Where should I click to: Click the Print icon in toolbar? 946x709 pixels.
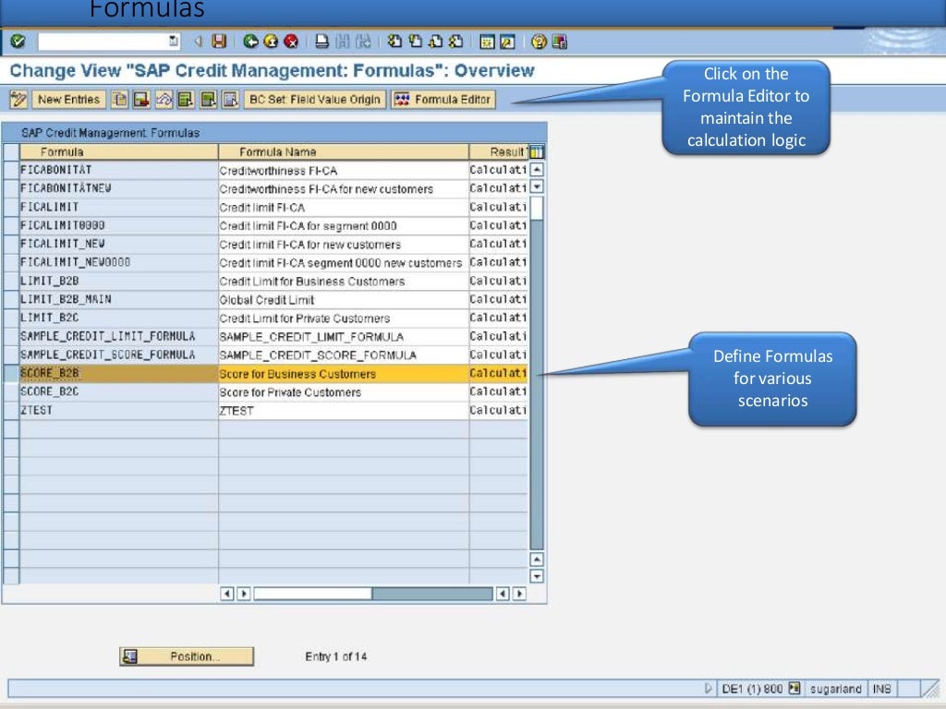tap(321, 42)
